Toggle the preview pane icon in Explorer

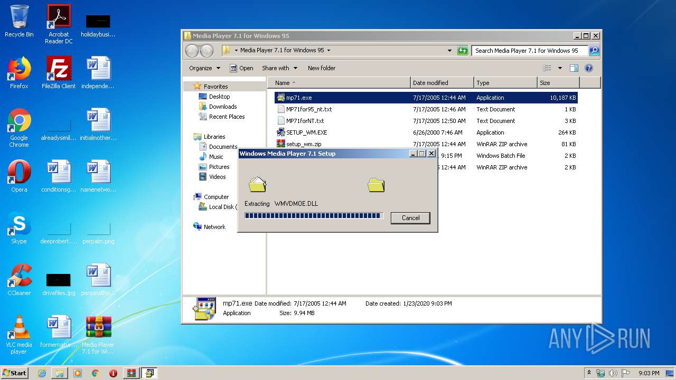point(574,68)
